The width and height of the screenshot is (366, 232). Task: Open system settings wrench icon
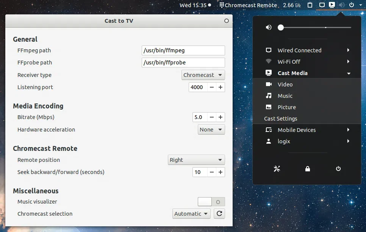click(x=277, y=169)
